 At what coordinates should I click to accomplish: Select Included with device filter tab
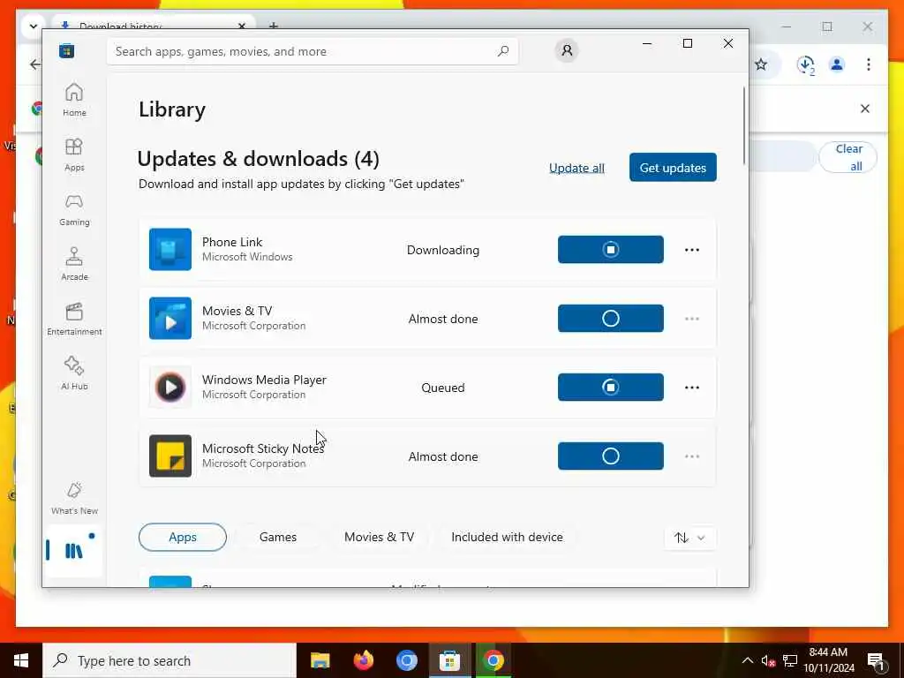click(x=507, y=537)
